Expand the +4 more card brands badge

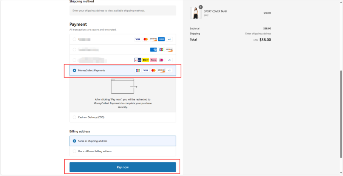tap(169, 39)
